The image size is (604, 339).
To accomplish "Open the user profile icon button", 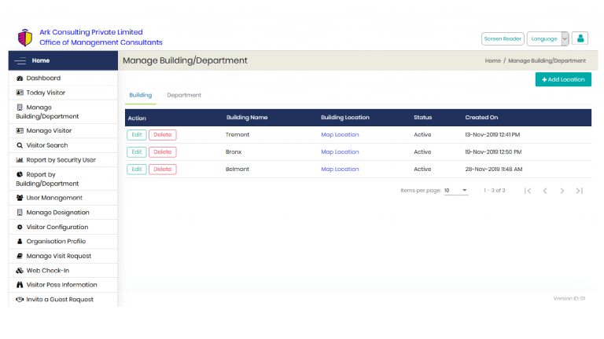I will point(580,38).
